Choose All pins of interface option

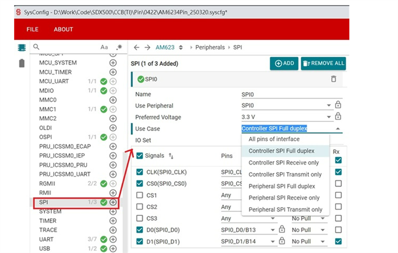tap(286, 139)
